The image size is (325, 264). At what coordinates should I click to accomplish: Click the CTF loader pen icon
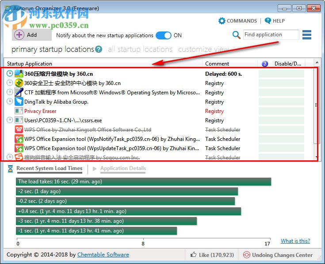(x=19, y=92)
